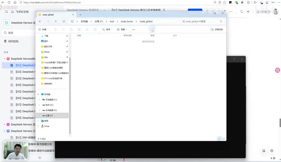Open the See more ellipsis menu in Explorer
281x162 pixels.
point(133,29)
